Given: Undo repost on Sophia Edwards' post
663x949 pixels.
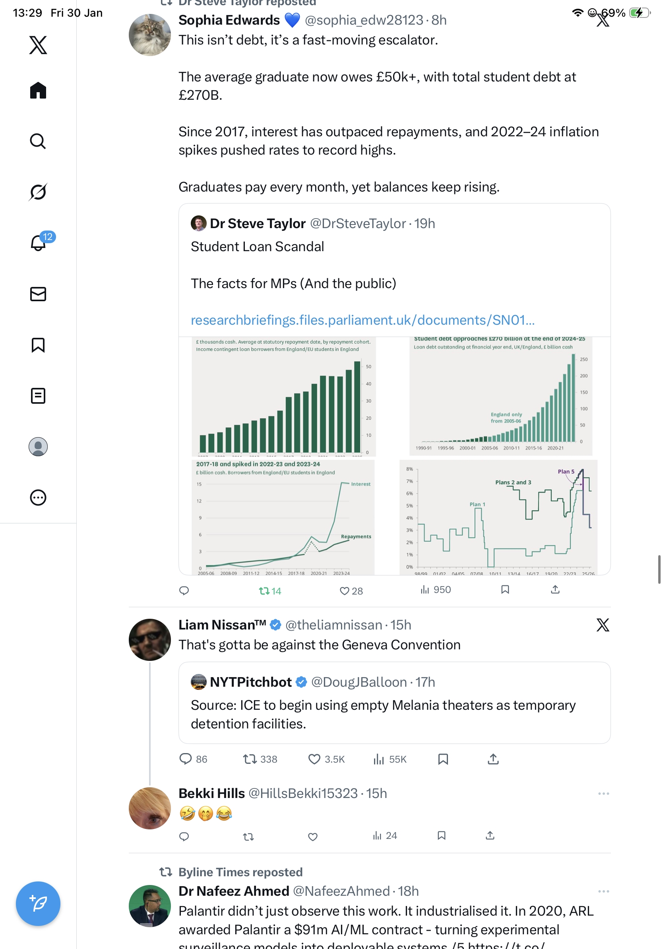Looking at the screenshot, I should 265,591.
